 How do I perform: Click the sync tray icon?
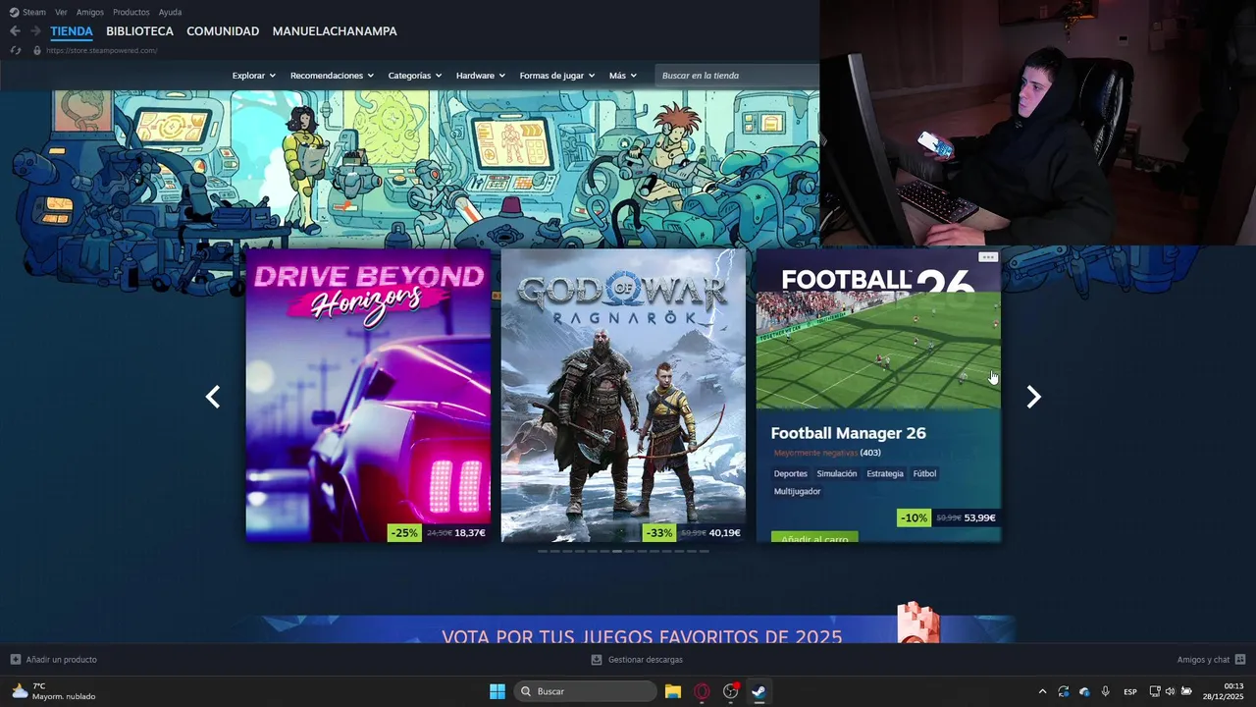1063,691
